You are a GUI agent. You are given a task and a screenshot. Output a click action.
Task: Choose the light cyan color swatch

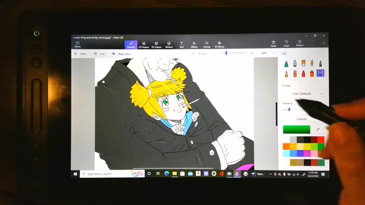point(286,153)
